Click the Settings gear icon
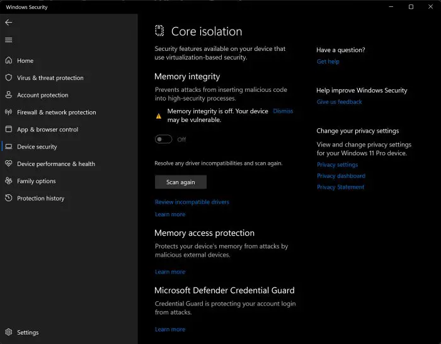The image size is (441, 344). coord(9,332)
